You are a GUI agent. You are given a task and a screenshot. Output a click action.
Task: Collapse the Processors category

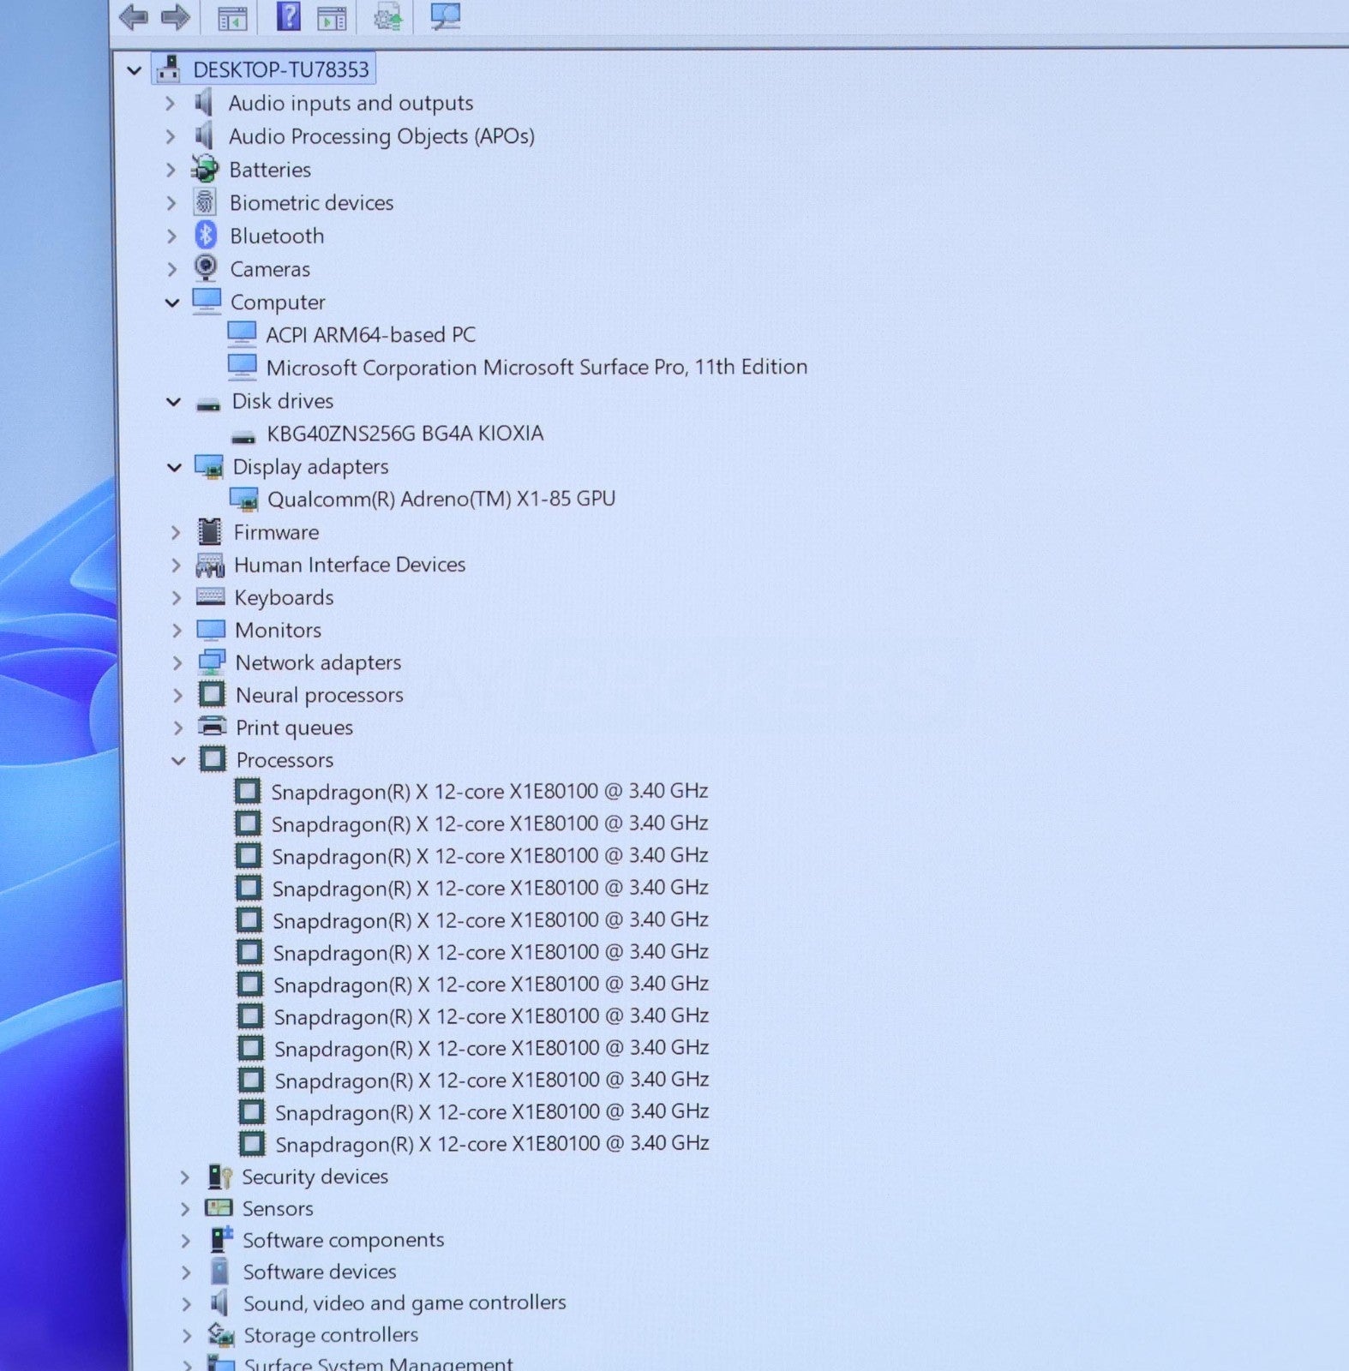pyautogui.click(x=178, y=761)
